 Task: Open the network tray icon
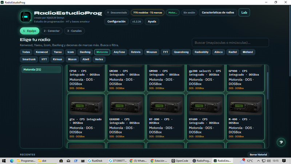263,161
